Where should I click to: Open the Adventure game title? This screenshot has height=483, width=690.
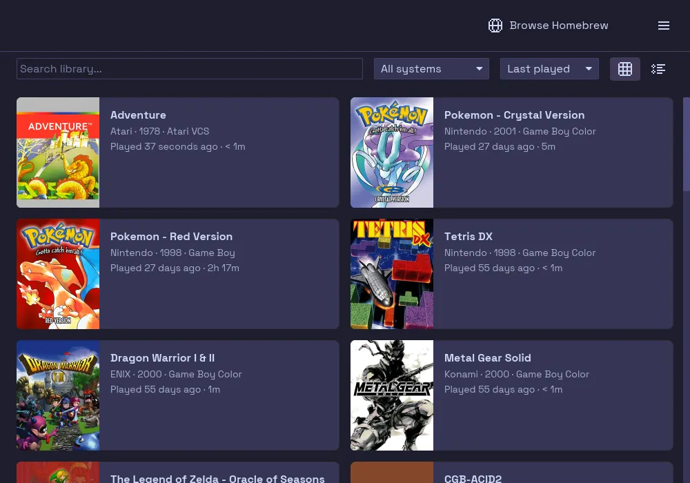tap(138, 115)
